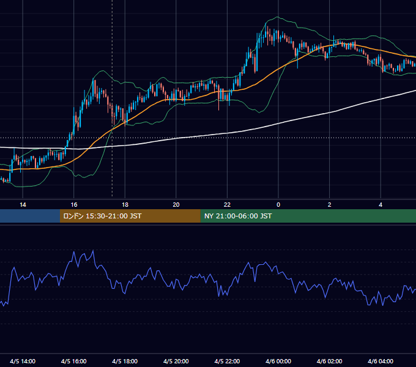Click the 22 hour axis label
The height and width of the screenshot is (367, 416).
[227, 205]
